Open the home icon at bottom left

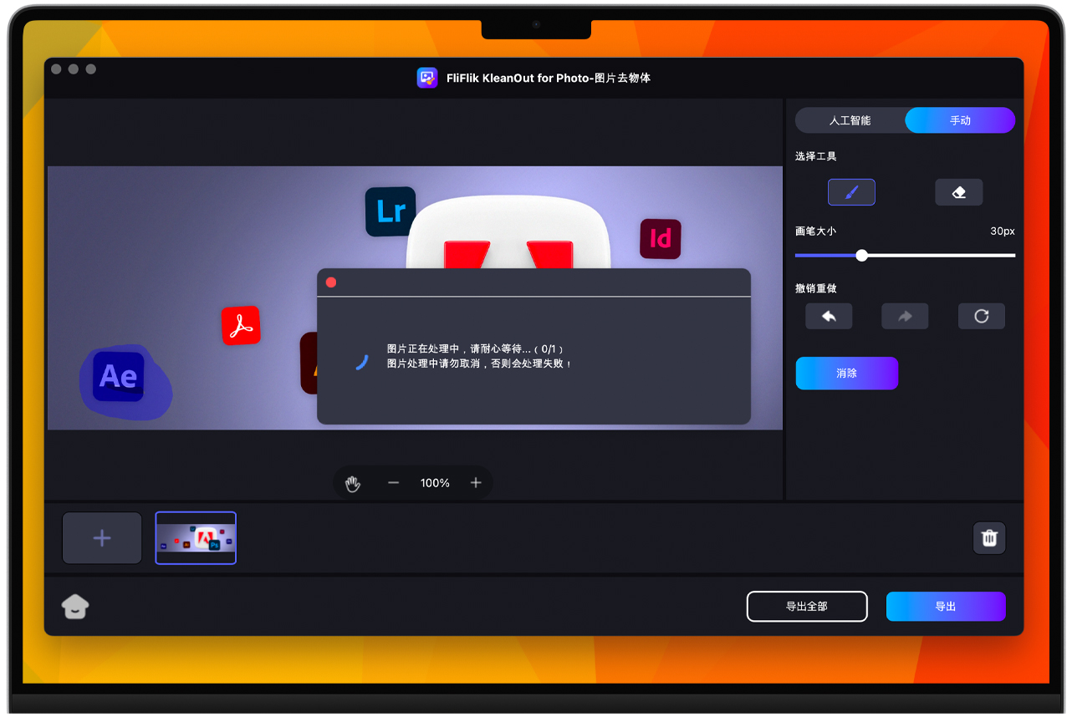click(x=75, y=607)
